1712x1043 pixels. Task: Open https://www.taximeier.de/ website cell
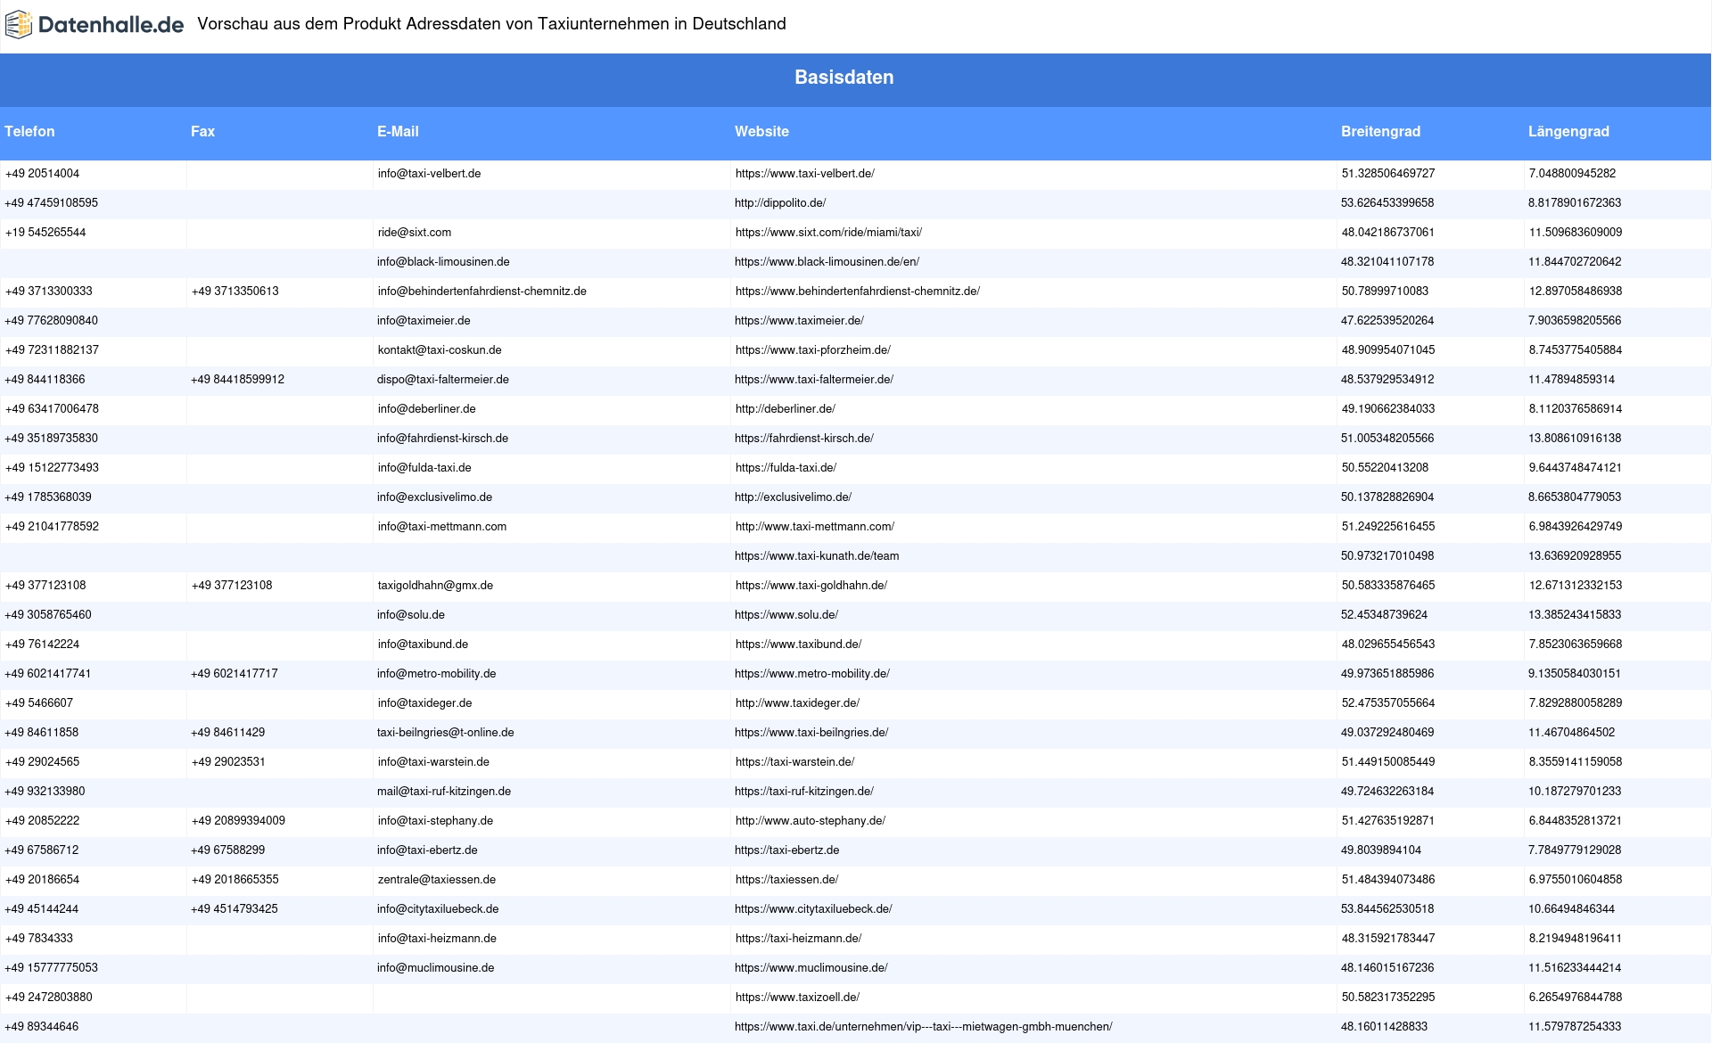coord(799,321)
